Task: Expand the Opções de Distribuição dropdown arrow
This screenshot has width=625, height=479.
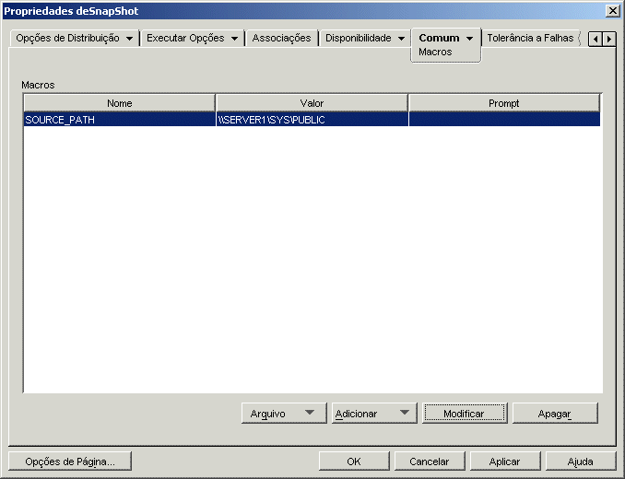Action: pos(130,39)
